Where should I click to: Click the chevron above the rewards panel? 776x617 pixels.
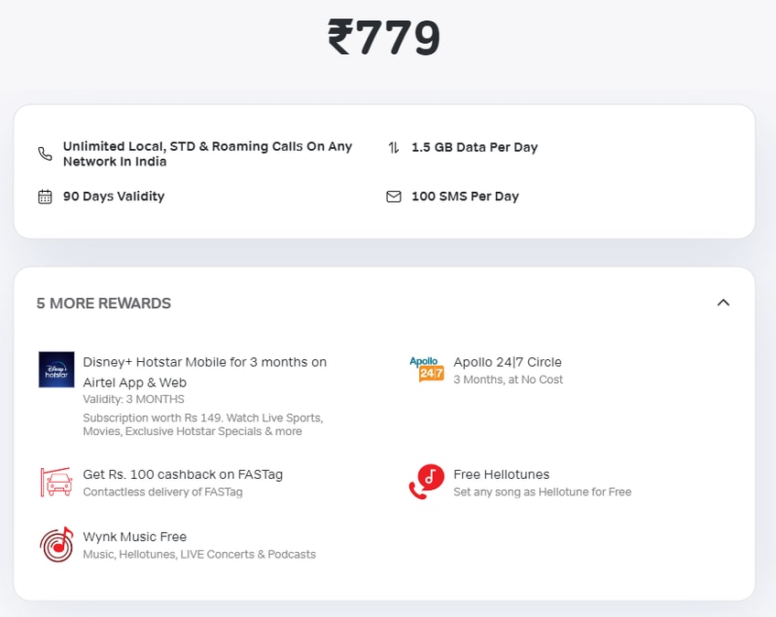click(x=723, y=303)
